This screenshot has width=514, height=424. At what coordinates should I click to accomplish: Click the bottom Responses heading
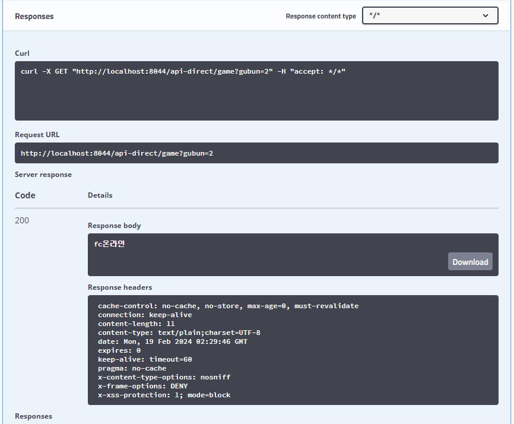coord(33,416)
